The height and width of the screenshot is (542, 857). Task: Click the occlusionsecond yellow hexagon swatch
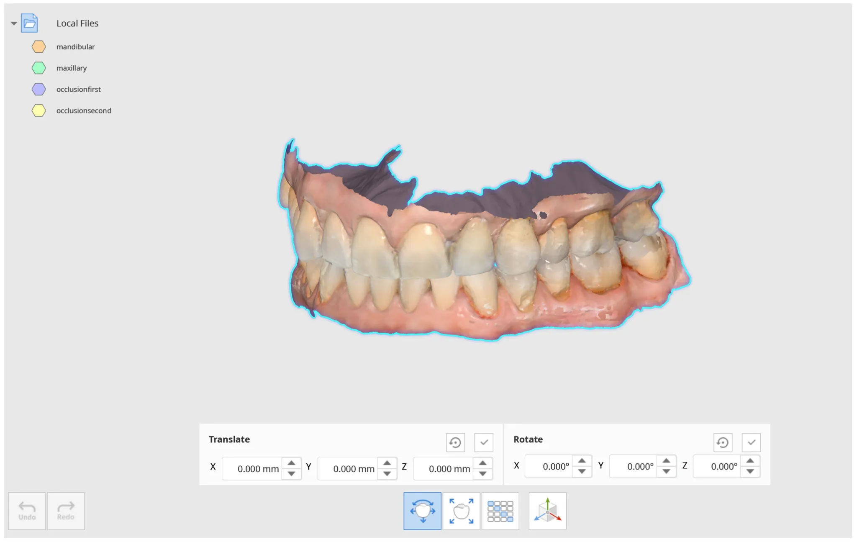39,110
